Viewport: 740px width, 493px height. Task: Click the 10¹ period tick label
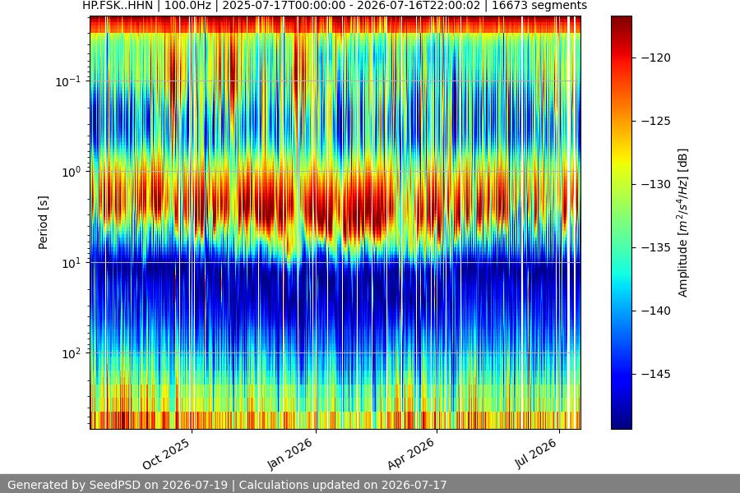pos(72,263)
